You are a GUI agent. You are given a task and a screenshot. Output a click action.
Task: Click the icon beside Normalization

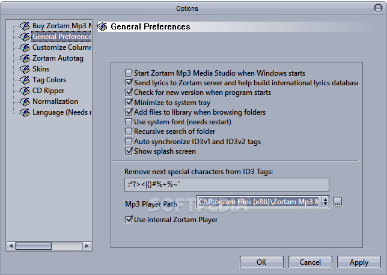point(25,101)
